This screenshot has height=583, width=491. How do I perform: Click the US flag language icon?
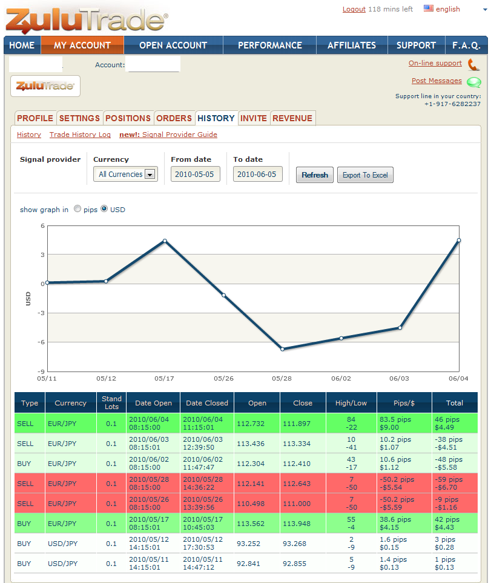[x=428, y=8]
